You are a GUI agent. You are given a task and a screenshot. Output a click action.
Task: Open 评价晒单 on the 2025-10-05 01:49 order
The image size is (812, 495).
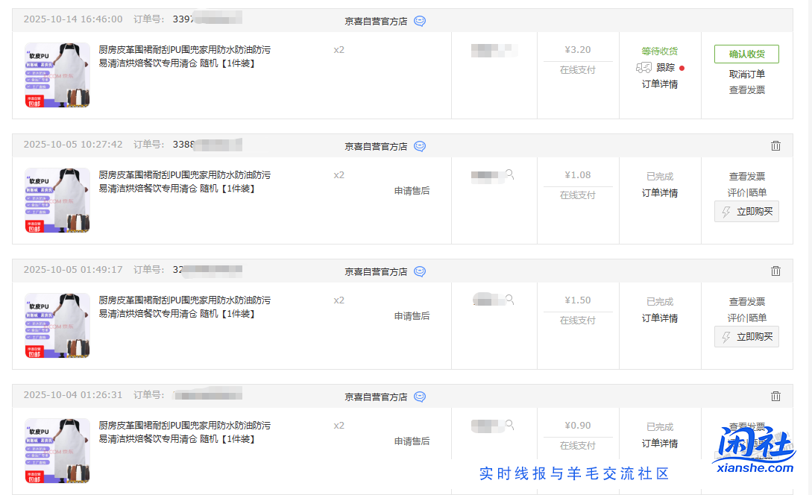click(x=746, y=317)
